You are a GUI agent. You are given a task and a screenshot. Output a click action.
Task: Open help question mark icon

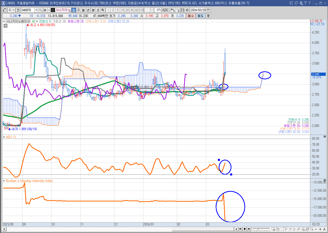309,3
